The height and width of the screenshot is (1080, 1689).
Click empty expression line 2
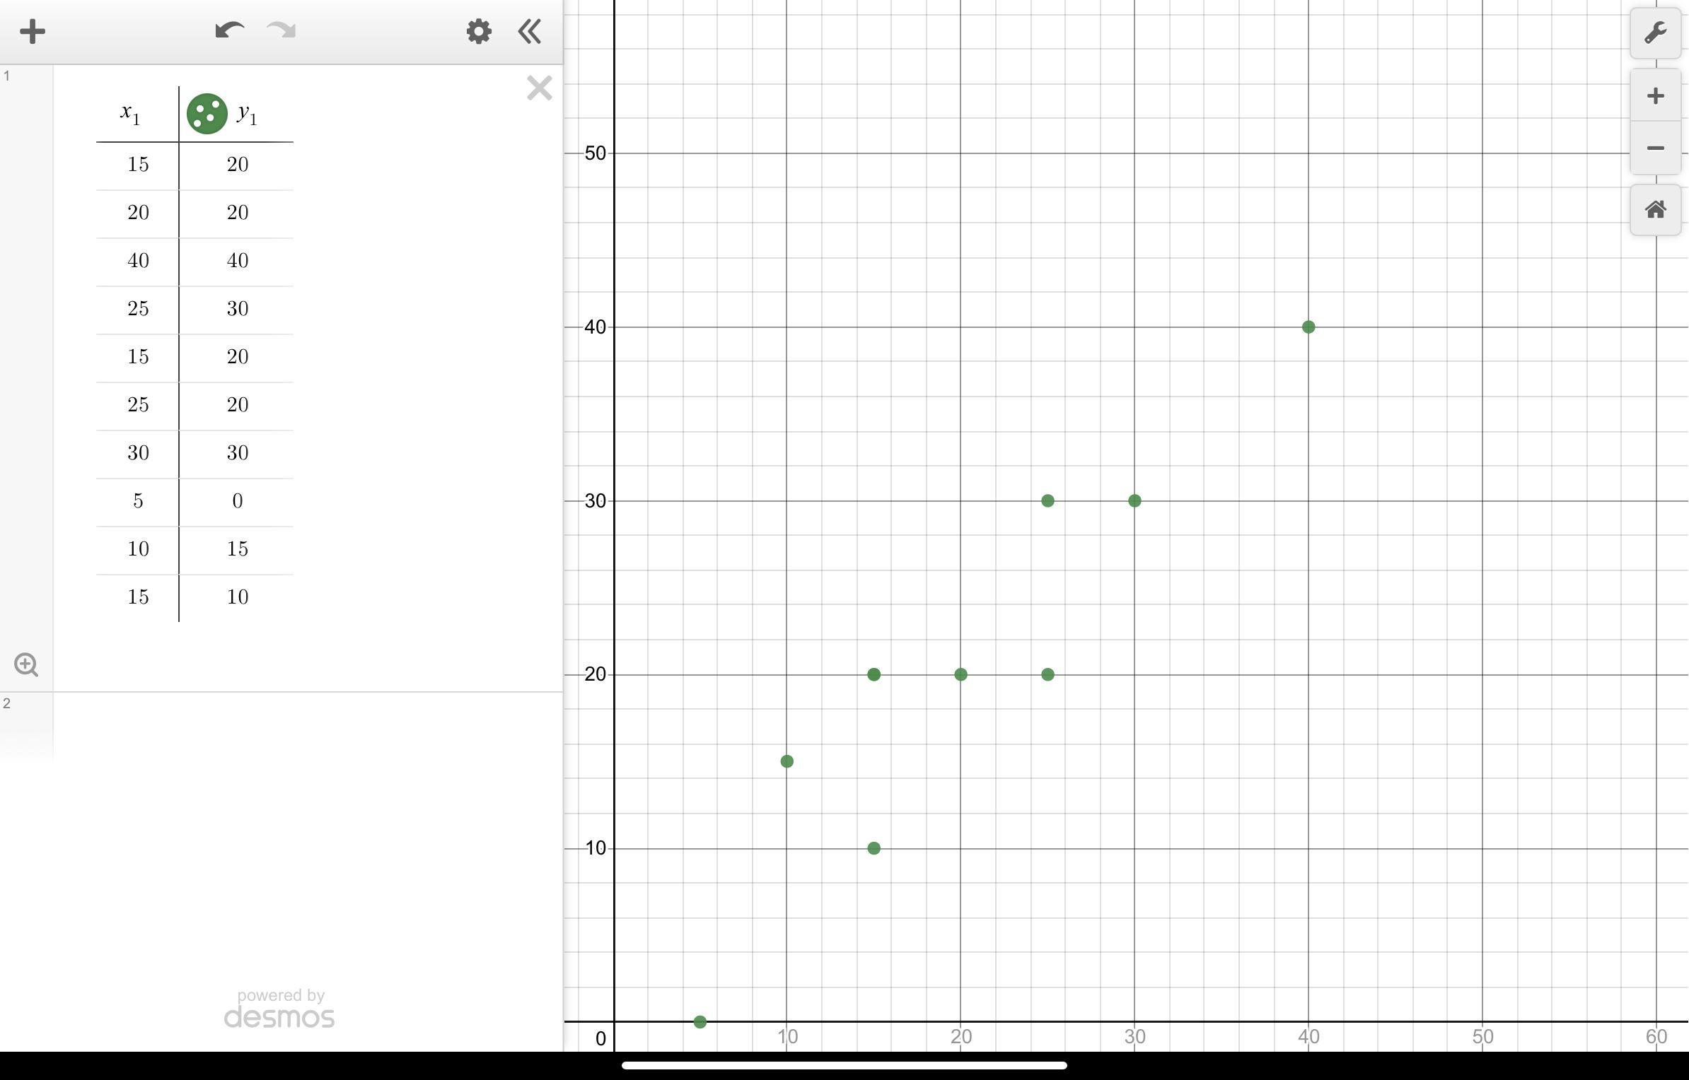point(304,727)
